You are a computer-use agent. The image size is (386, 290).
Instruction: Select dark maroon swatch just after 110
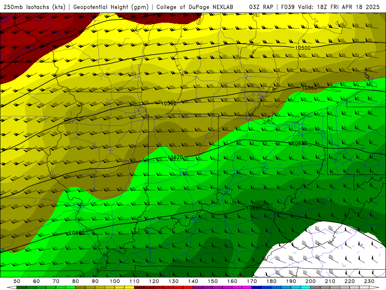click(x=139, y=288)
